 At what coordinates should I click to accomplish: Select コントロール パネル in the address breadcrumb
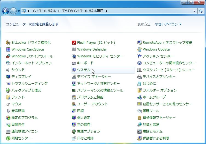[43, 11]
